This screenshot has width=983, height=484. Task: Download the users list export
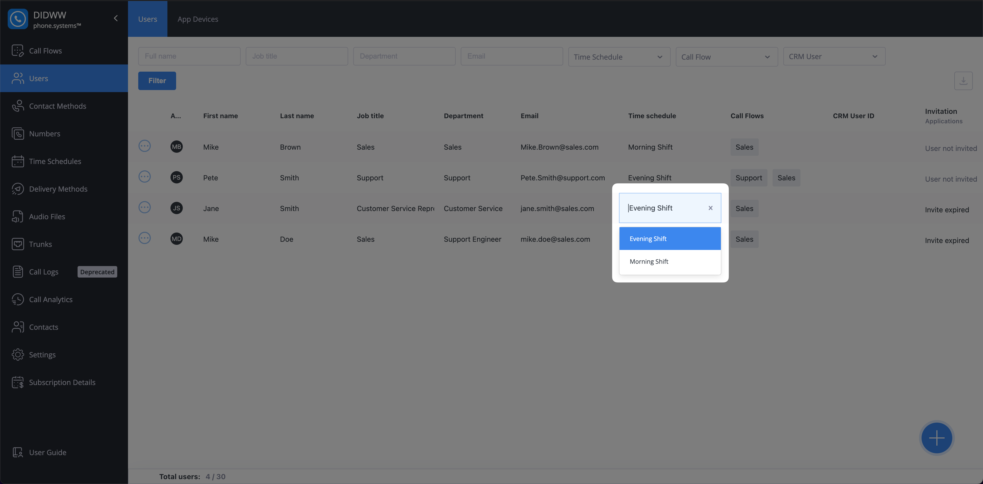point(963,81)
